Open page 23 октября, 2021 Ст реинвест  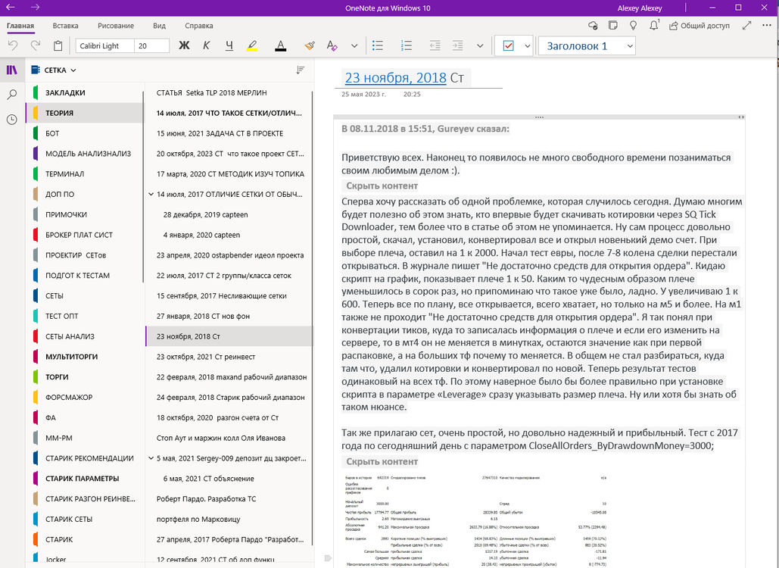click(x=229, y=356)
